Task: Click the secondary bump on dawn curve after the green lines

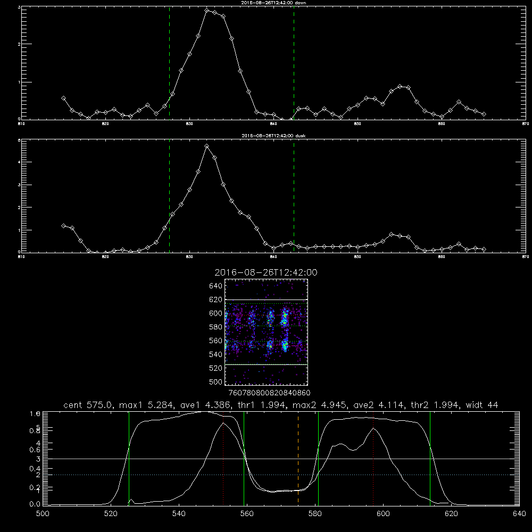Action: click(400, 87)
